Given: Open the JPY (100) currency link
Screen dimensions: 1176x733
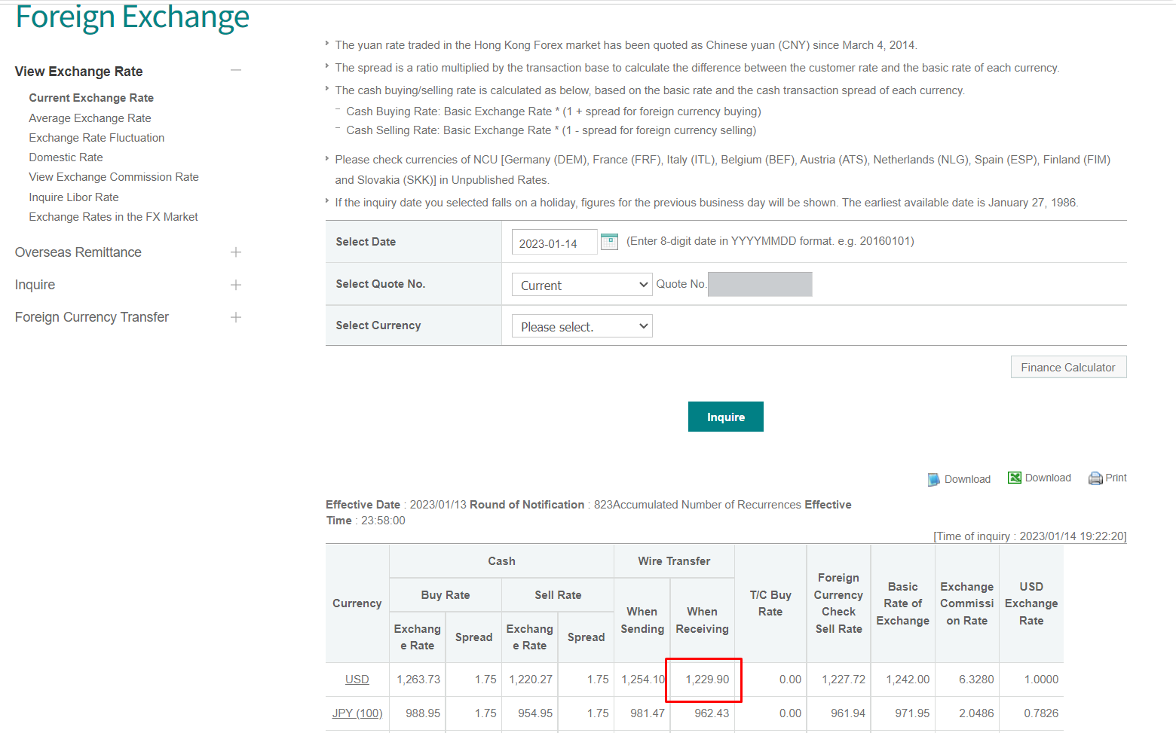Looking at the screenshot, I should (357, 713).
